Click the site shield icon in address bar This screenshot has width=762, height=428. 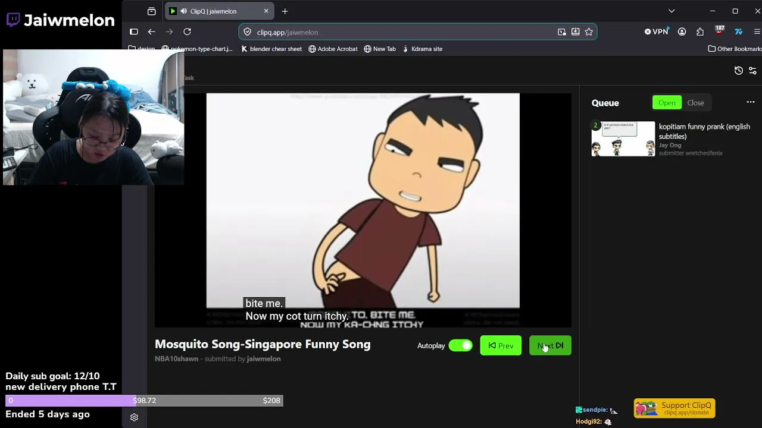click(248, 32)
